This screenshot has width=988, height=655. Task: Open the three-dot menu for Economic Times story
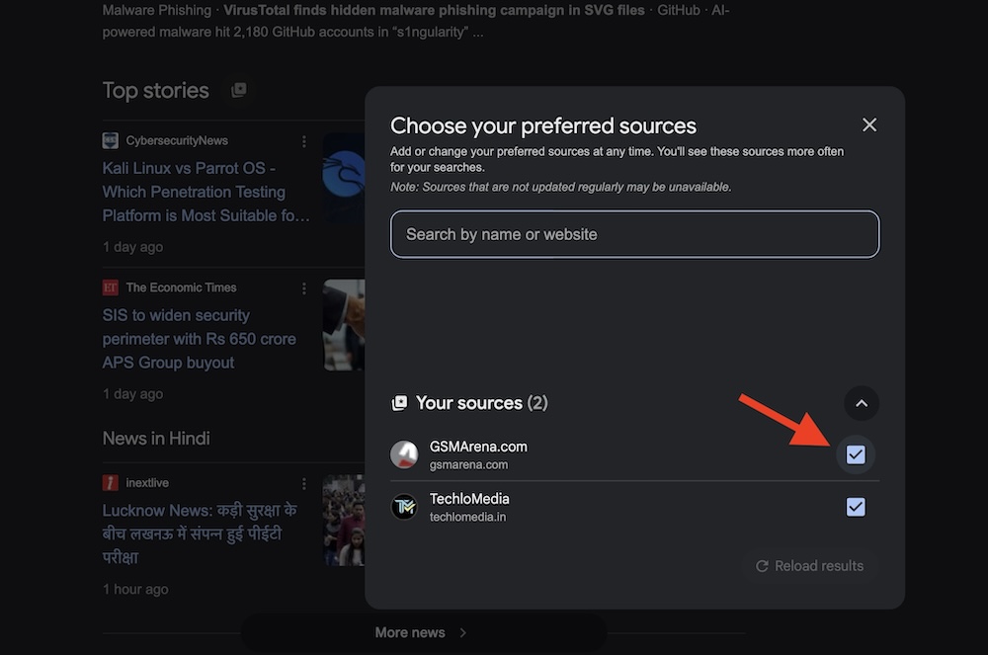click(304, 288)
